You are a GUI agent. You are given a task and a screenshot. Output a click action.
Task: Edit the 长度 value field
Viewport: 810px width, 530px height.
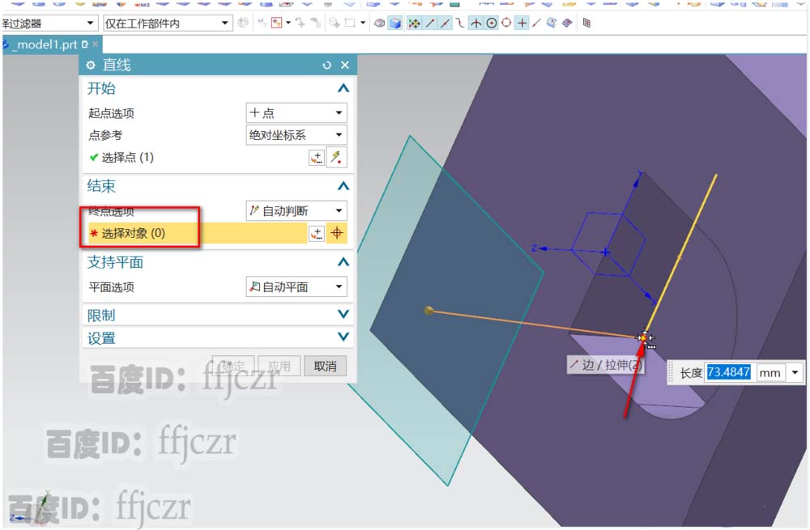728,372
